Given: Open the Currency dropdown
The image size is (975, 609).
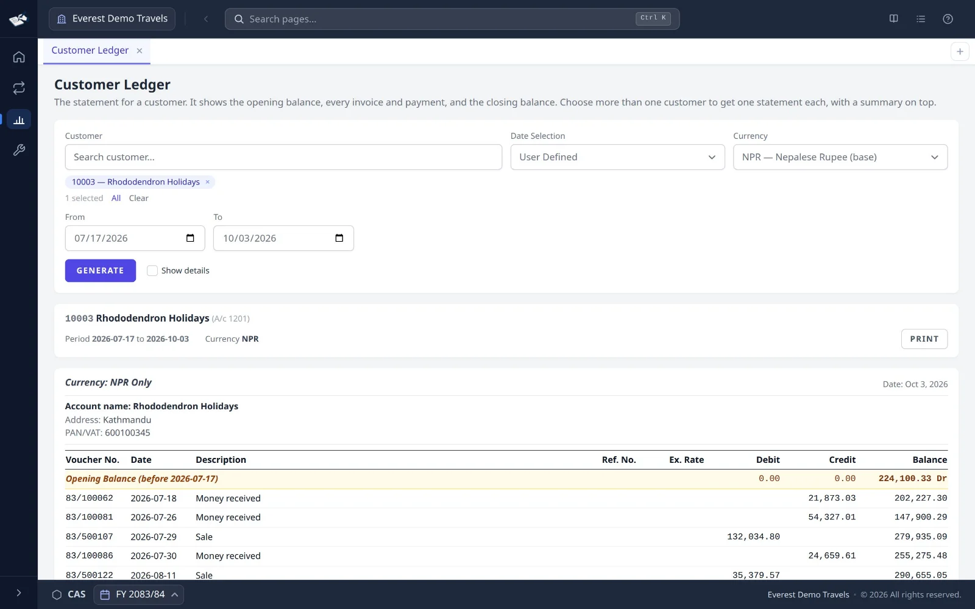Looking at the screenshot, I should tap(840, 157).
